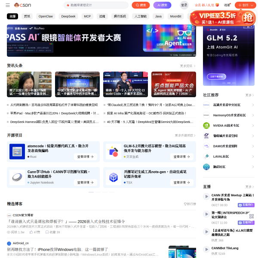Select the MCP category tab
The image size is (258, 258).
pos(87,16)
